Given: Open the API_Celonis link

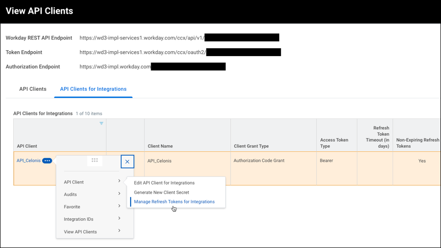Looking at the screenshot, I should 28,161.
